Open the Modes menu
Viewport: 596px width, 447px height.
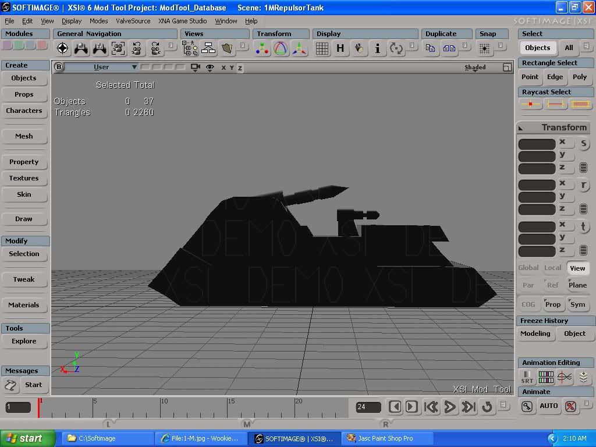(x=98, y=21)
